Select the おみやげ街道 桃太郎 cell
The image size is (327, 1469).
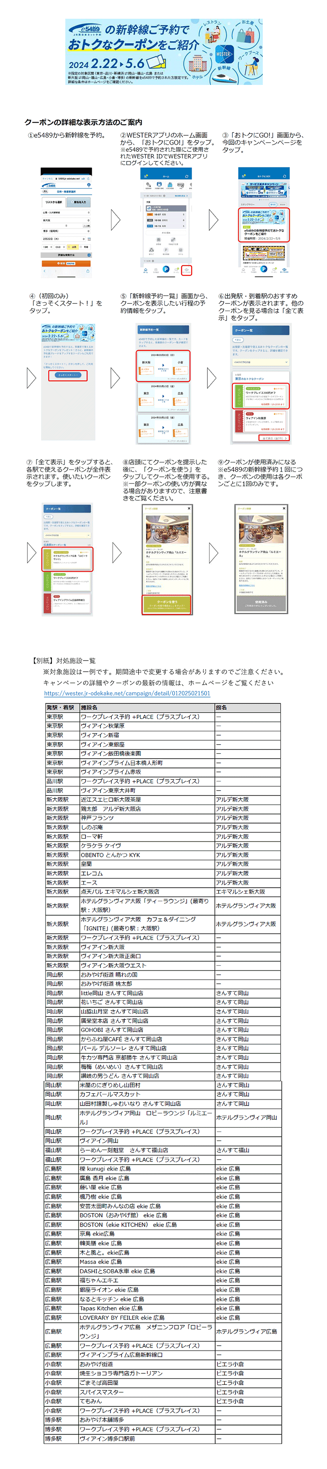pyautogui.click(x=147, y=984)
